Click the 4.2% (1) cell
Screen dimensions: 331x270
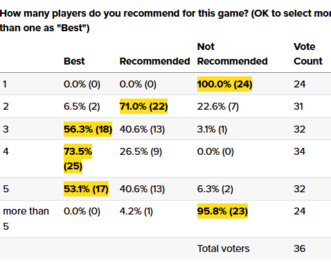click(x=136, y=211)
